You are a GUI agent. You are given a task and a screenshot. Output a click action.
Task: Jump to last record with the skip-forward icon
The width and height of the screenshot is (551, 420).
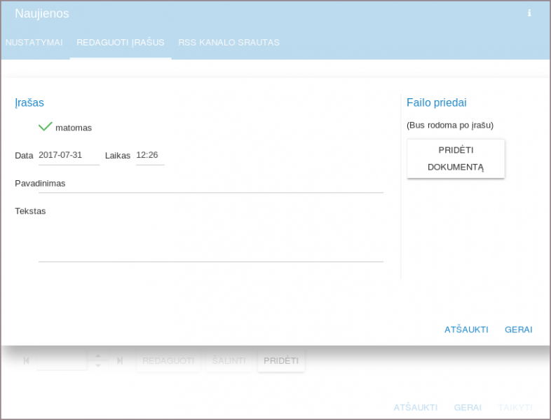[x=120, y=360]
